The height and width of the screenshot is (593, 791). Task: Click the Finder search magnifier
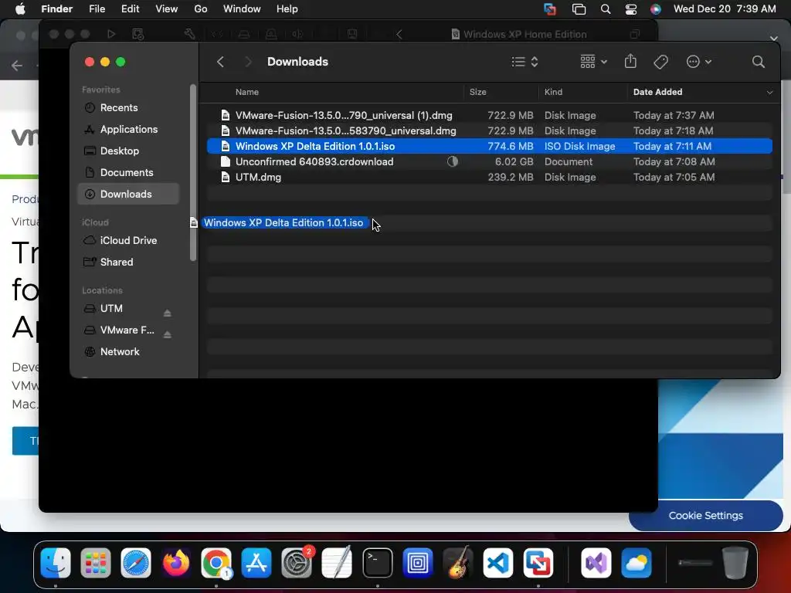[758, 62]
